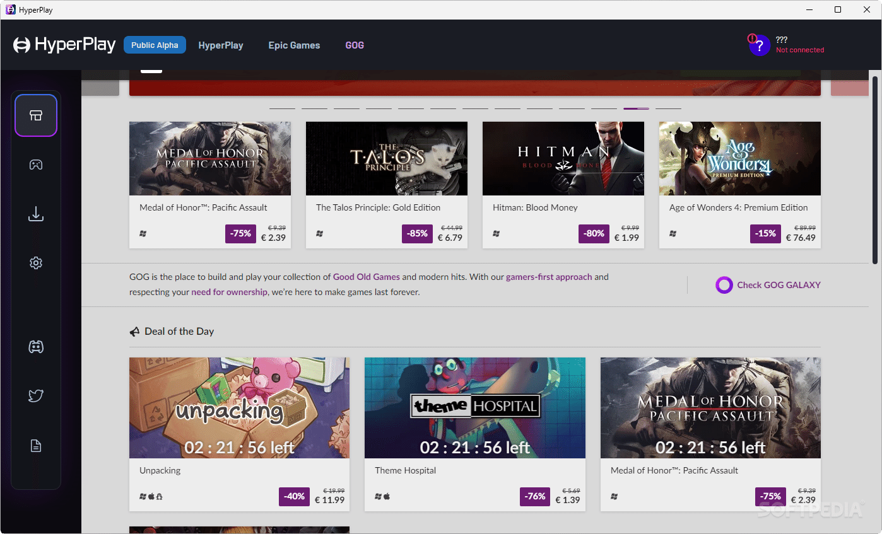Click Windows icon on Talos Principle card

pyautogui.click(x=320, y=234)
